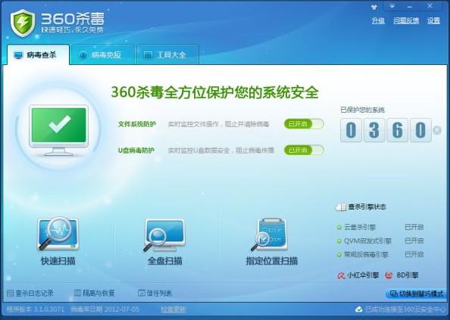Enable the 小红伞引擎 Avira engine icon
The height and width of the screenshot is (320, 450).
[341, 275]
